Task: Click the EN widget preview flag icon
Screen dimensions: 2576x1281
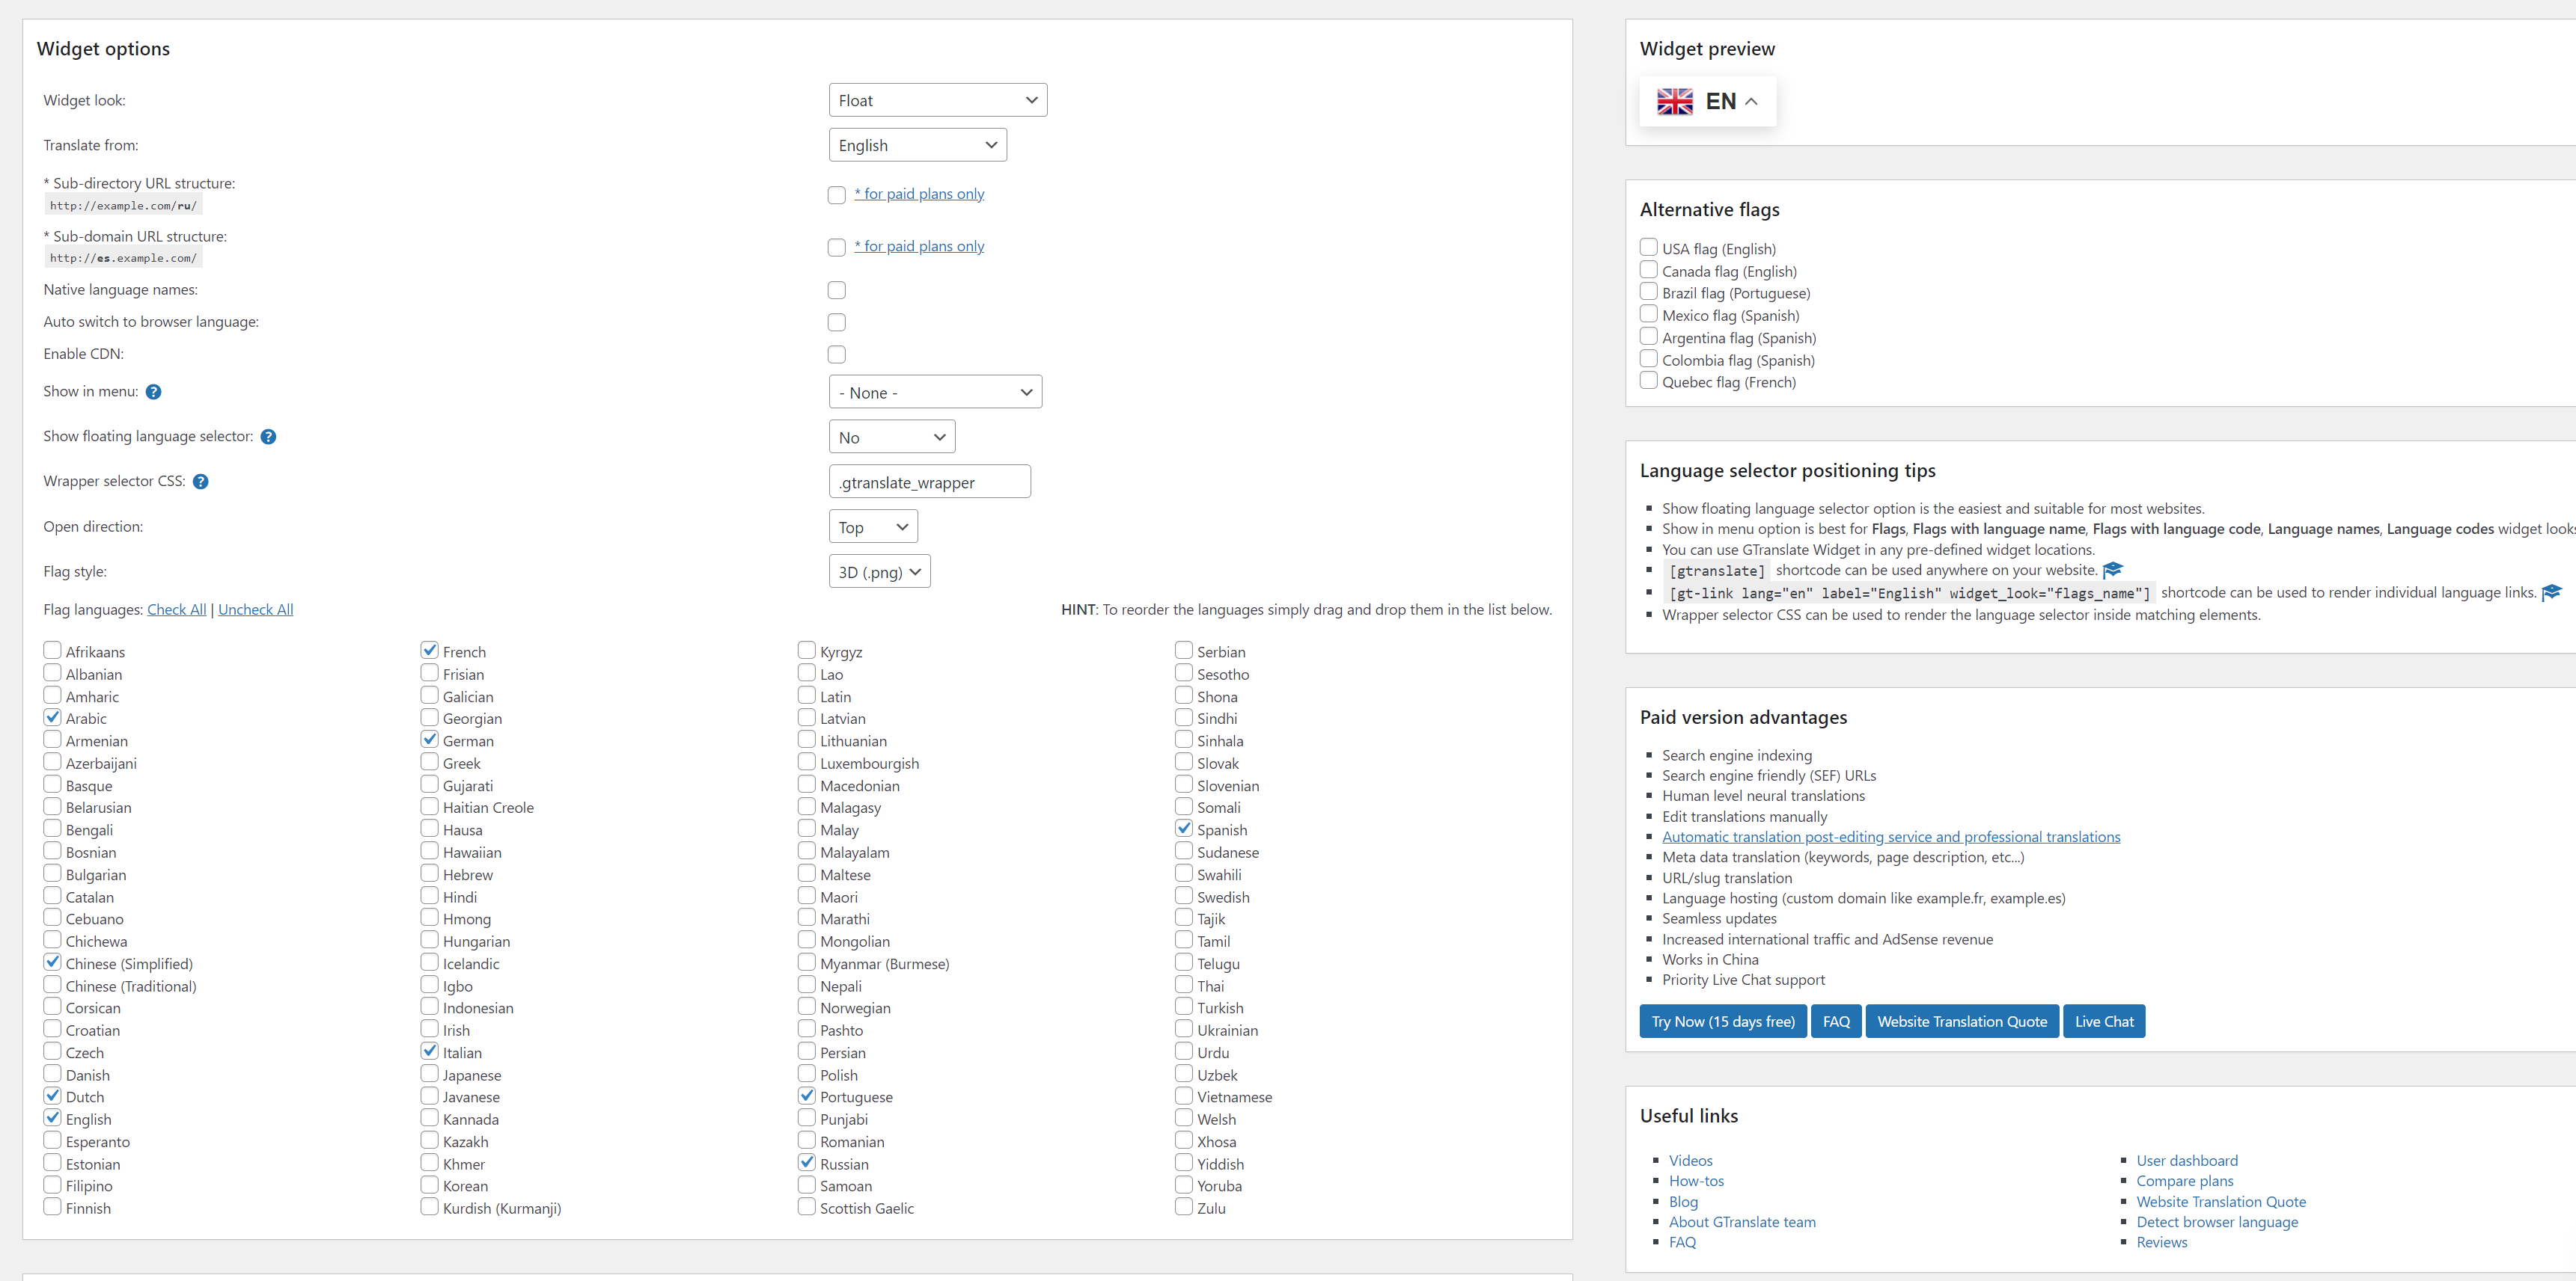Action: (1676, 100)
